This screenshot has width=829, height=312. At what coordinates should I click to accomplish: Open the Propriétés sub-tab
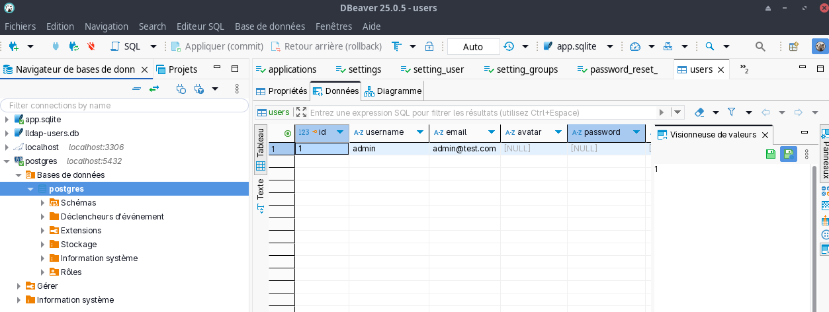[281, 91]
